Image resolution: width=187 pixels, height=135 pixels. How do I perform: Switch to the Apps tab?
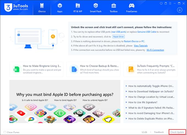point(60,8)
